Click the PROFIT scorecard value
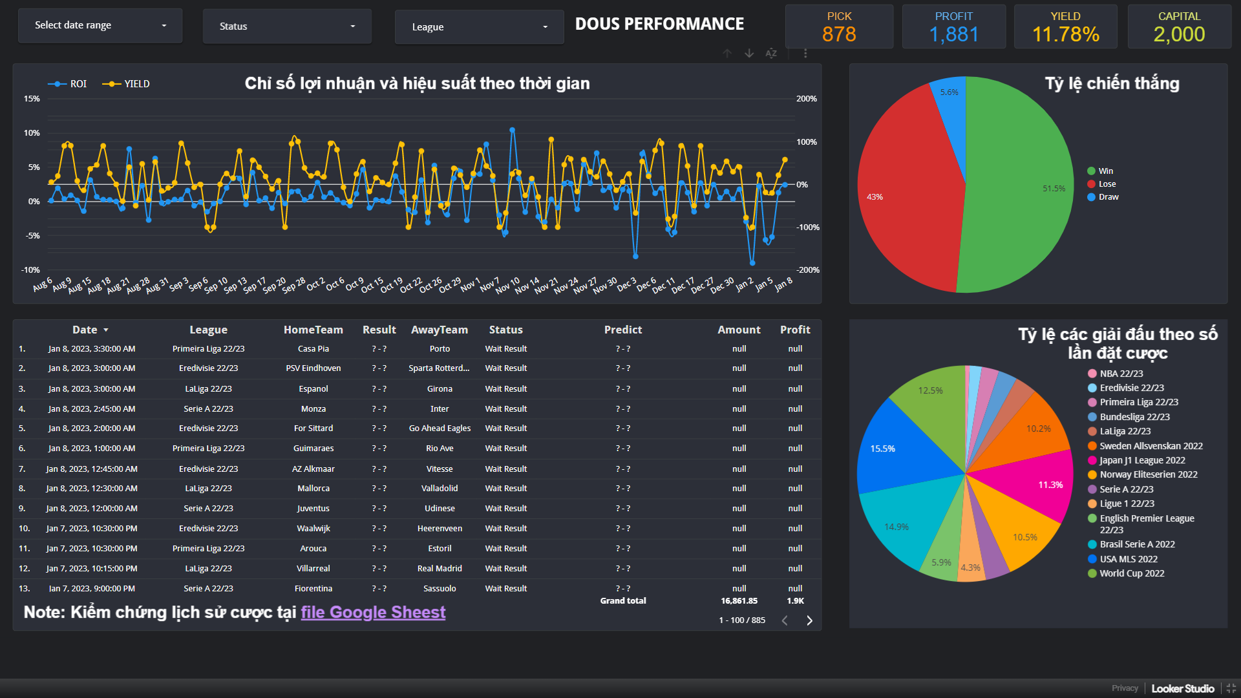Image resolution: width=1241 pixels, height=698 pixels. click(x=953, y=34)
